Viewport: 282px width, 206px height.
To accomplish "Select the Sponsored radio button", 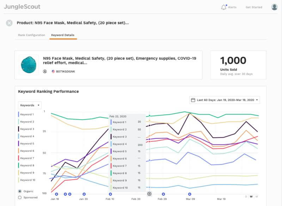I will [20, 198].
